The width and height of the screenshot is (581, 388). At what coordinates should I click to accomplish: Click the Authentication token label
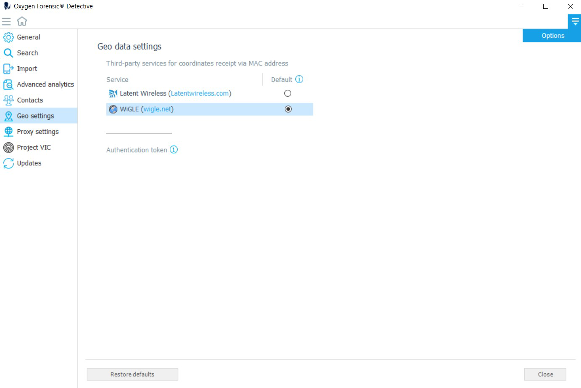pos(137,150)
